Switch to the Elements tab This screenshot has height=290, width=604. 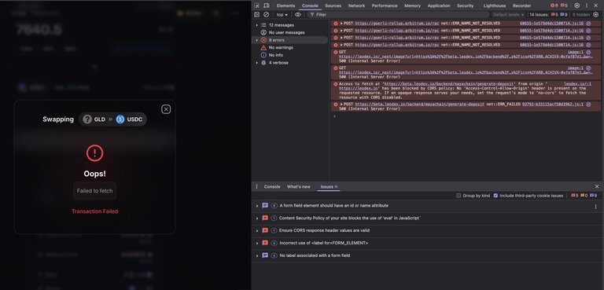coord(285,6)
